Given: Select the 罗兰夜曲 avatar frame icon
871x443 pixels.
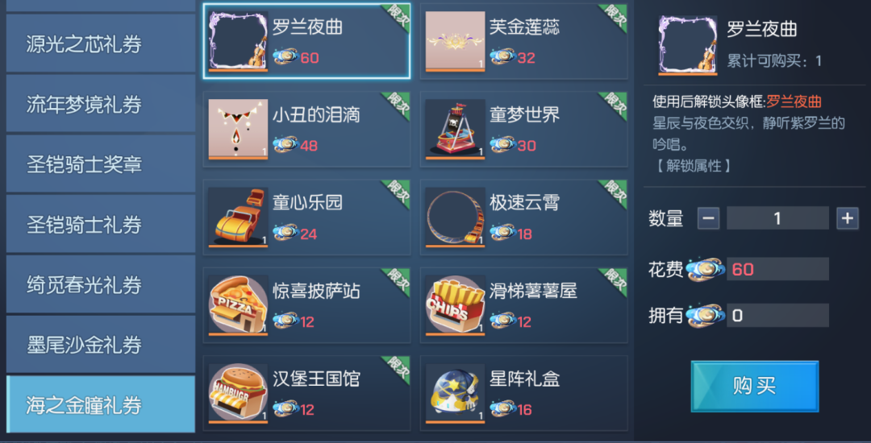Looking at the screenshot, I should pyautogui.click(x=238, y=41).
